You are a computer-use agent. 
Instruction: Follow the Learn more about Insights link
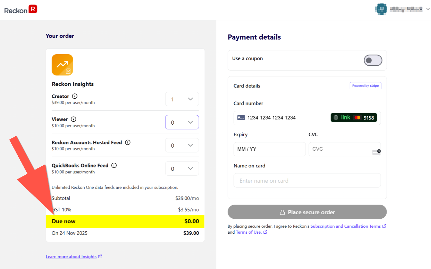click(71, 256)
